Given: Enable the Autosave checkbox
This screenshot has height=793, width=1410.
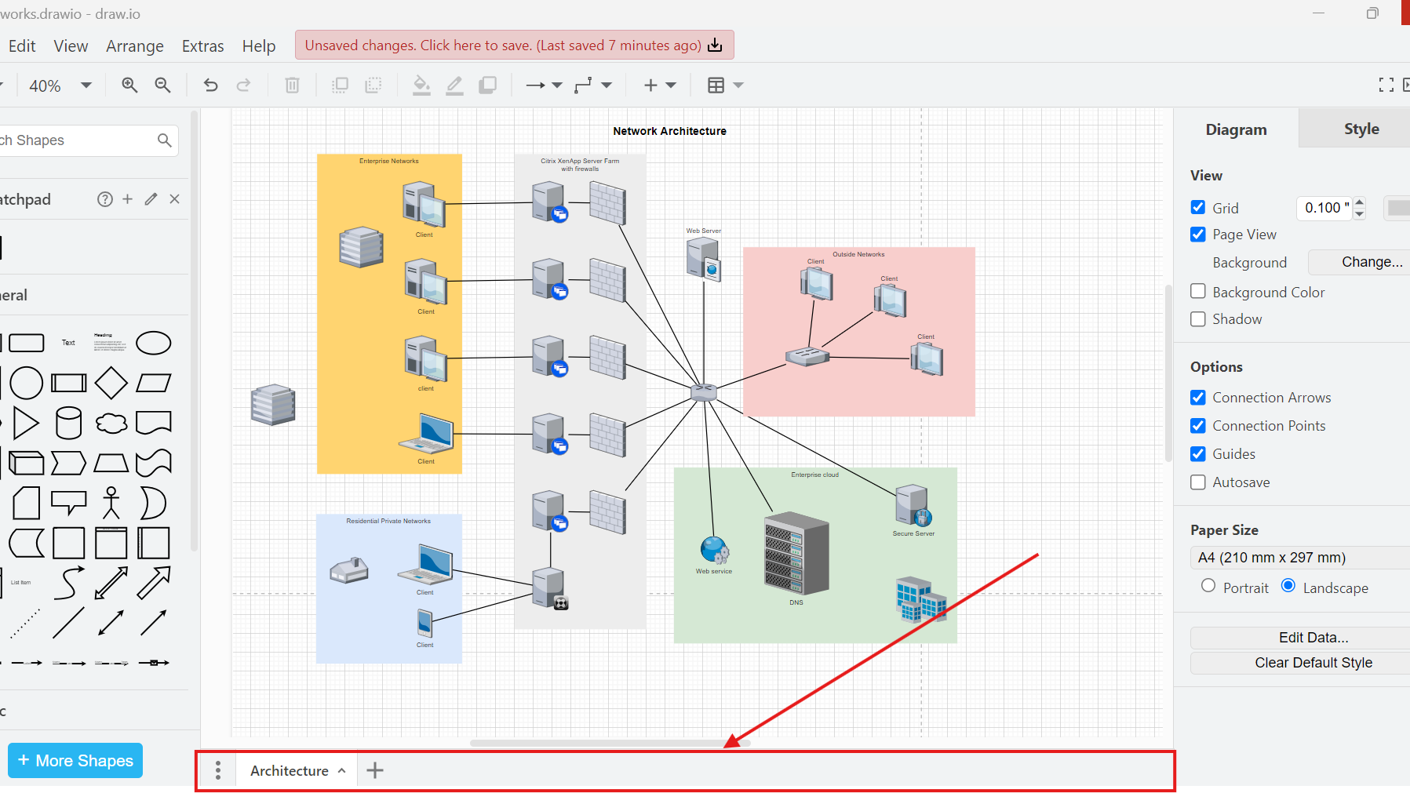Looking at the screenshot, I should tap(1198, 482).
